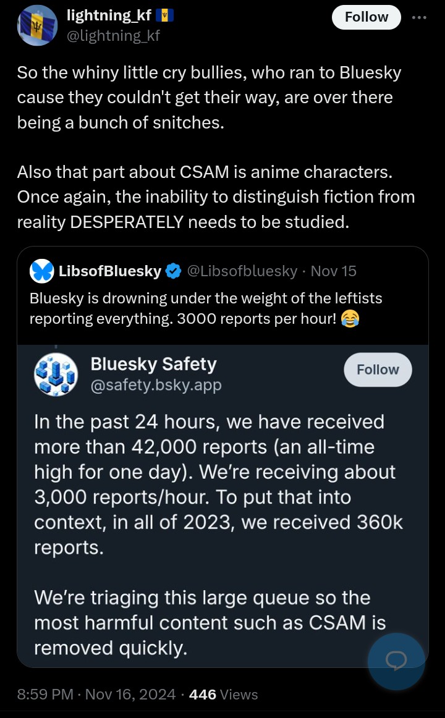Open the 8:59 PM Nov 16, 2024 timestamp
Image resolution: width=445 pixels, height=718 pixels.
point(96,694)
